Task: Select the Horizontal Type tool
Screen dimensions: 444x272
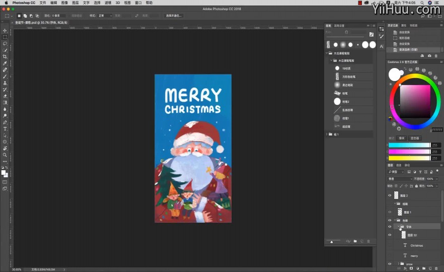Action: coord(5,129)
